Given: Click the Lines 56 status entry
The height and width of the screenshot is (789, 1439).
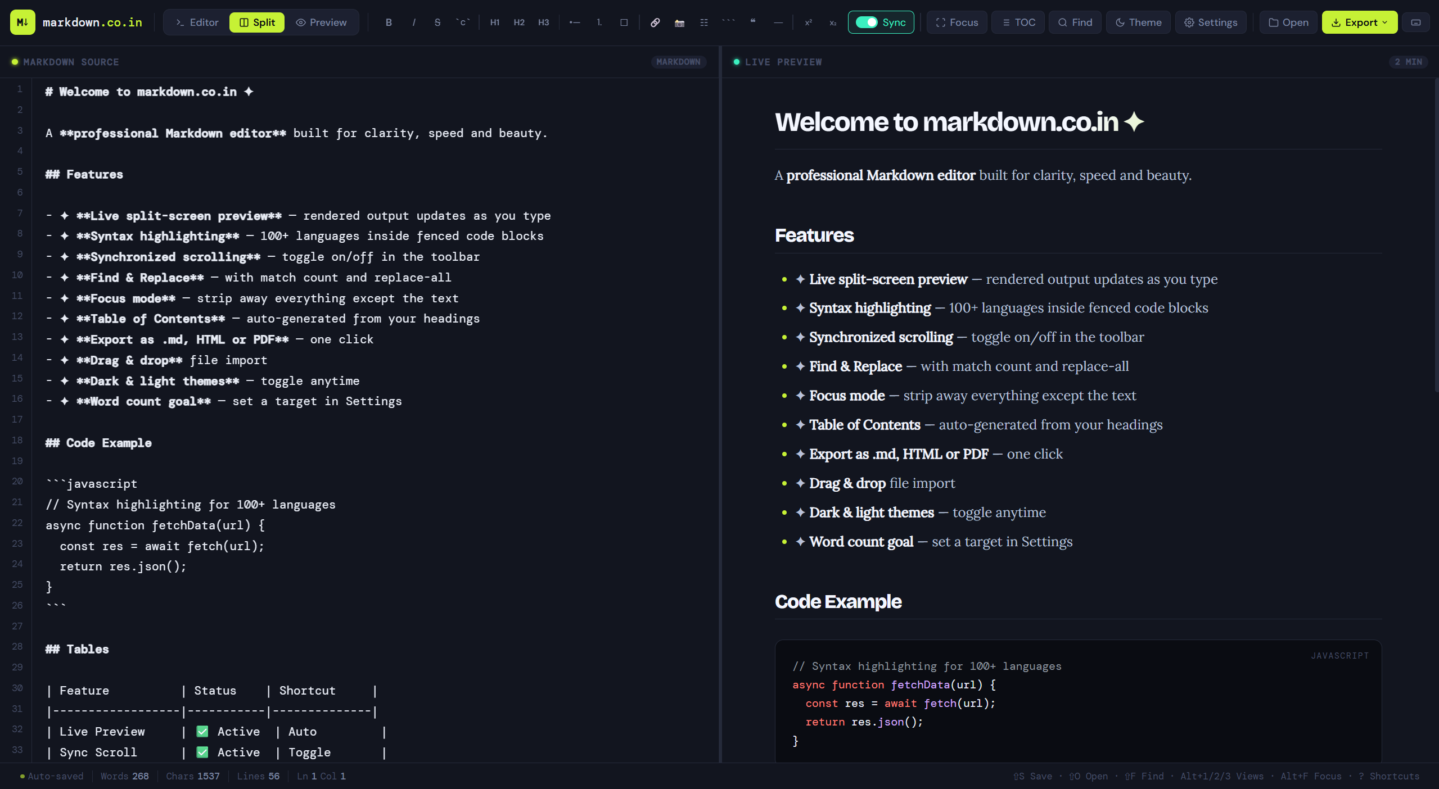Looking at the screenshot, I should tap(258, 776).
